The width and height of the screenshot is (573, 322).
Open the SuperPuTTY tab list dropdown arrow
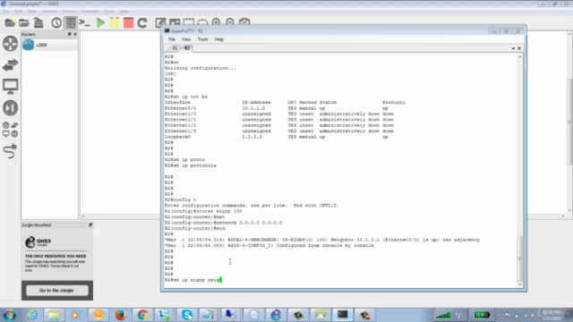pyautogui.click(x=513, y=48)
